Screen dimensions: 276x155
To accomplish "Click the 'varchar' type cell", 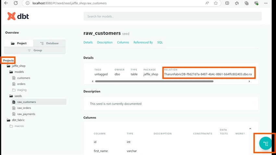I will [132, 151].
